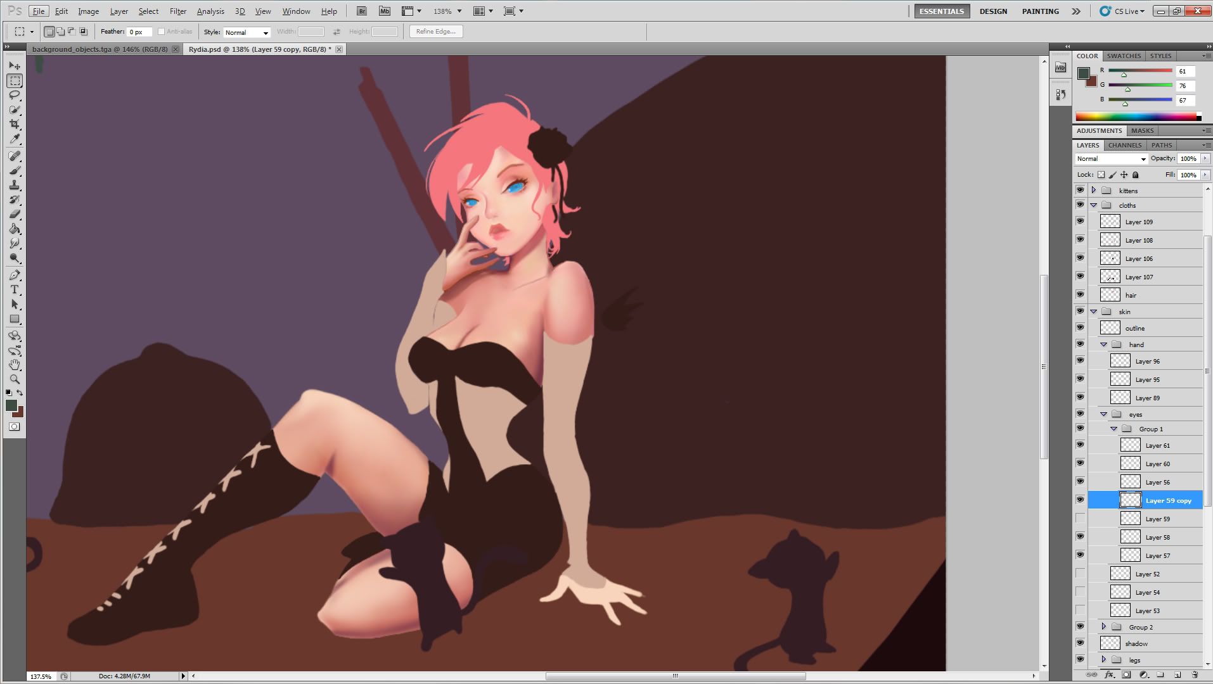1213x684 pixels.
Task: Create a new layer button
Action: tap(1178, 675)
